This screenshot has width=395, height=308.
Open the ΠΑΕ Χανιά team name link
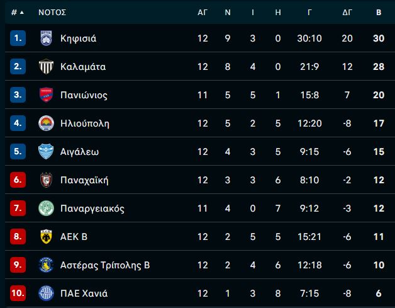[84, 294]
